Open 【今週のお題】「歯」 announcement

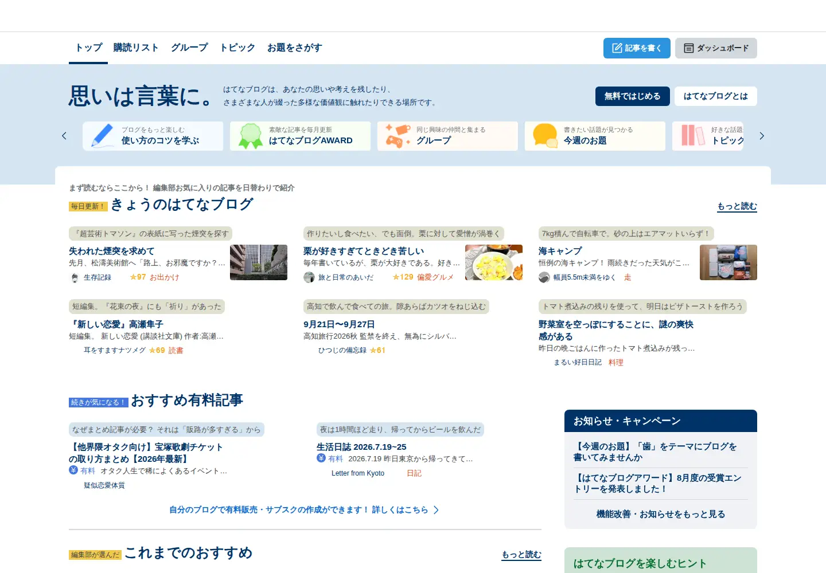pyautogui.click(x=655, y=452)
